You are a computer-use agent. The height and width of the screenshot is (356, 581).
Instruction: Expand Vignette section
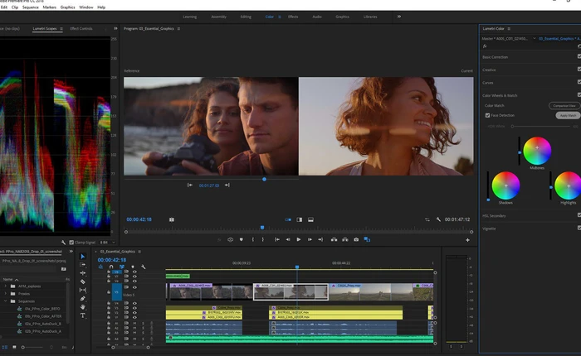489,229
